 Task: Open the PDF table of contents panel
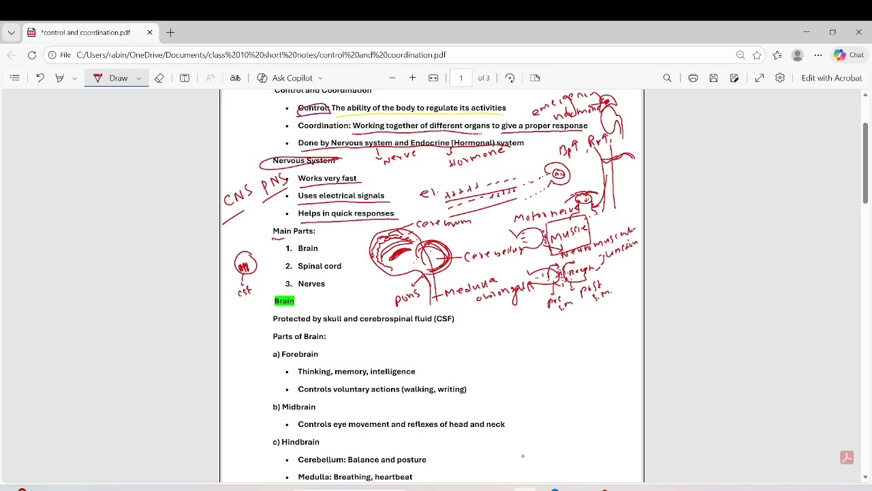click(15, 78)
